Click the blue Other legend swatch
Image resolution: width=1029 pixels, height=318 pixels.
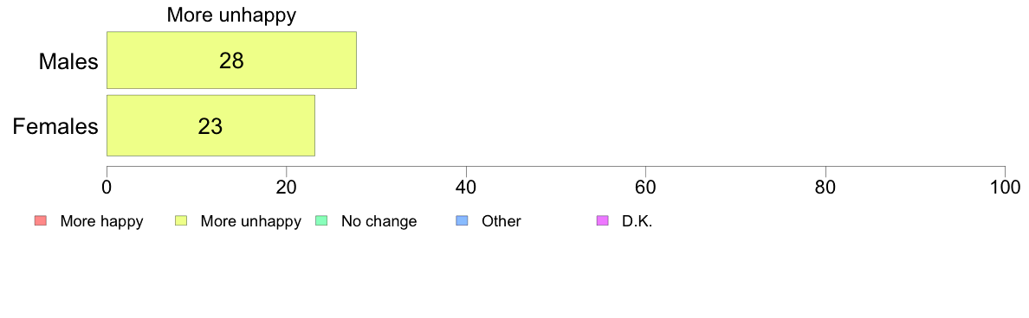462,221
